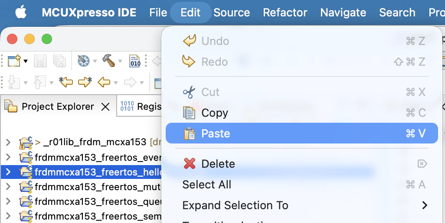The width and height of the screenshot is (445, 223).
Task: Click the Project Explorer tab folder icon
Action: (11, 106)
